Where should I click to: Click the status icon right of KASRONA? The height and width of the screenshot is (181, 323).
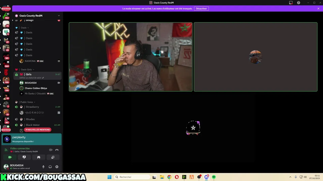59,61
